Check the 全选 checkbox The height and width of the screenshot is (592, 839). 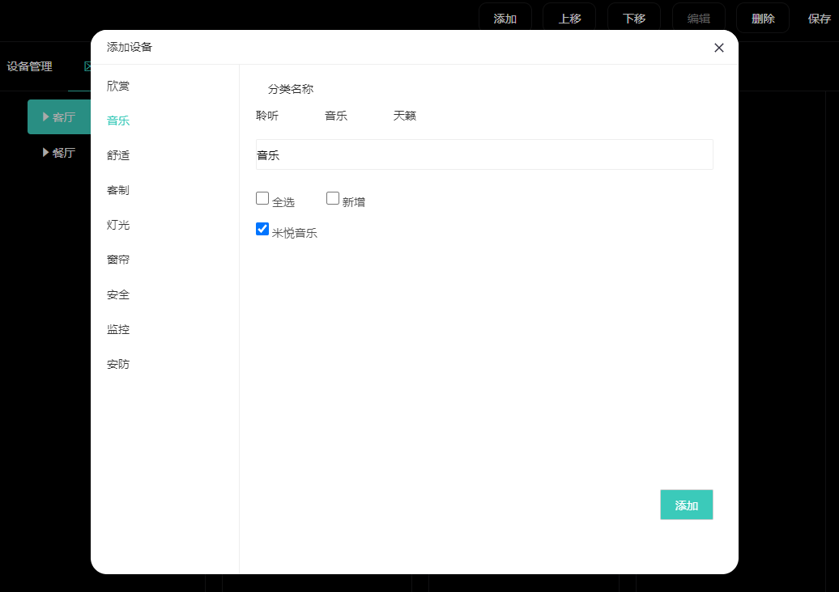262,198
